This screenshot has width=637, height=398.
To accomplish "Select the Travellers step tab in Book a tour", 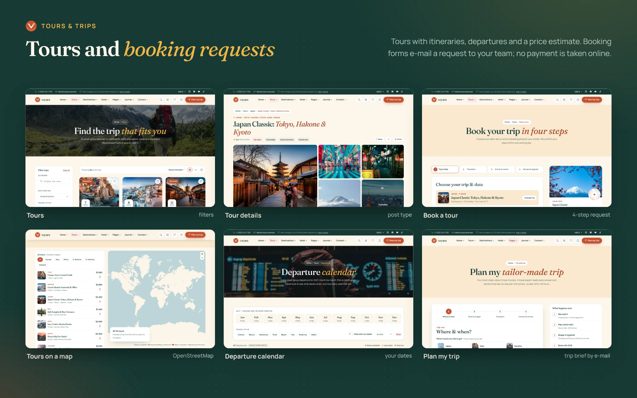I will tap(473, 169).
